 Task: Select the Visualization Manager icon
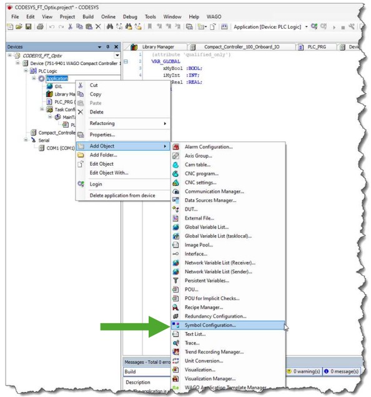tap(176, 379)
